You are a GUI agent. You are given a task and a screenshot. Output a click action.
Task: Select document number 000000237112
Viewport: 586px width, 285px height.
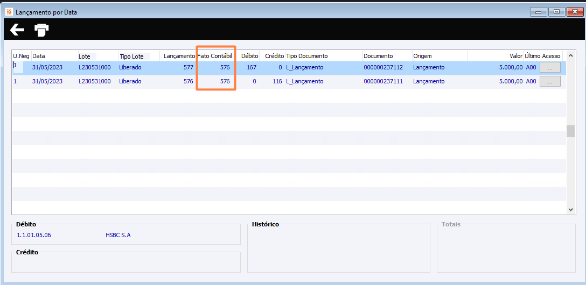click(383, 68)
